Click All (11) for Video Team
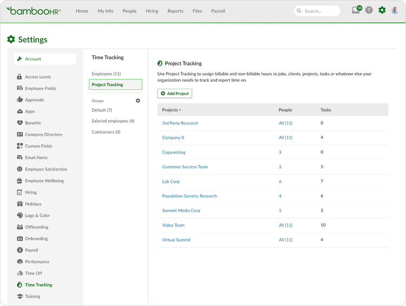Screen dimensions: 406x306 pos(286,225)
